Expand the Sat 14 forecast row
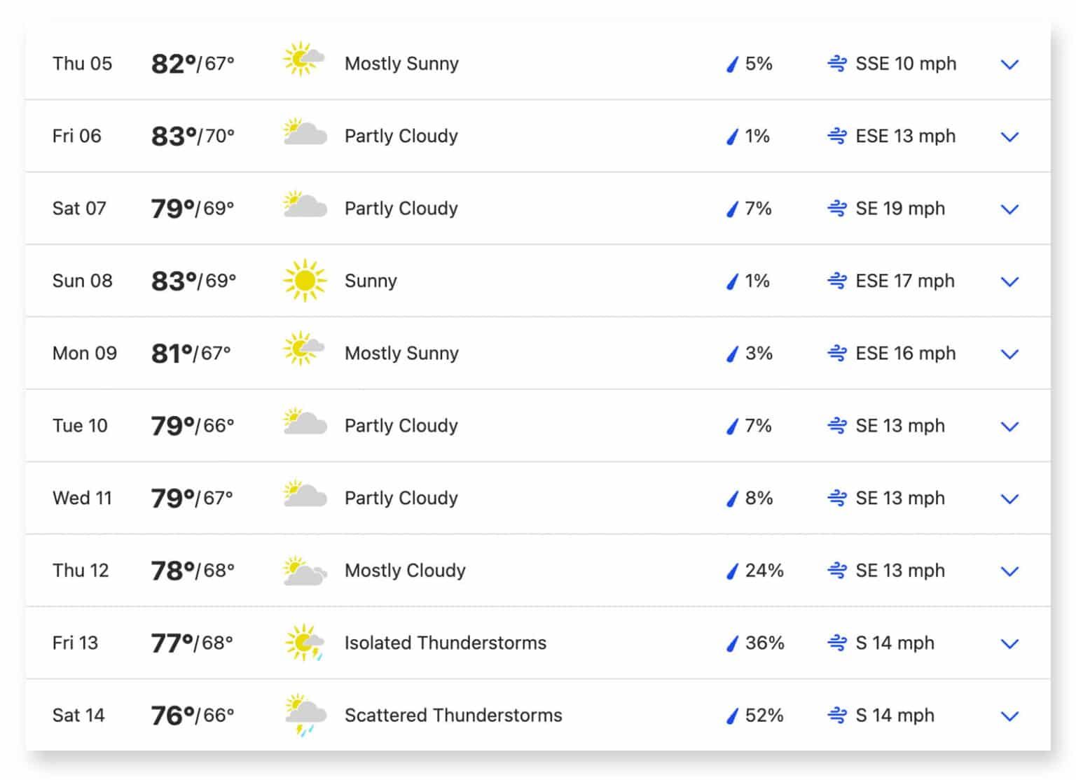1076x780 pixels. click(1010, 716)
